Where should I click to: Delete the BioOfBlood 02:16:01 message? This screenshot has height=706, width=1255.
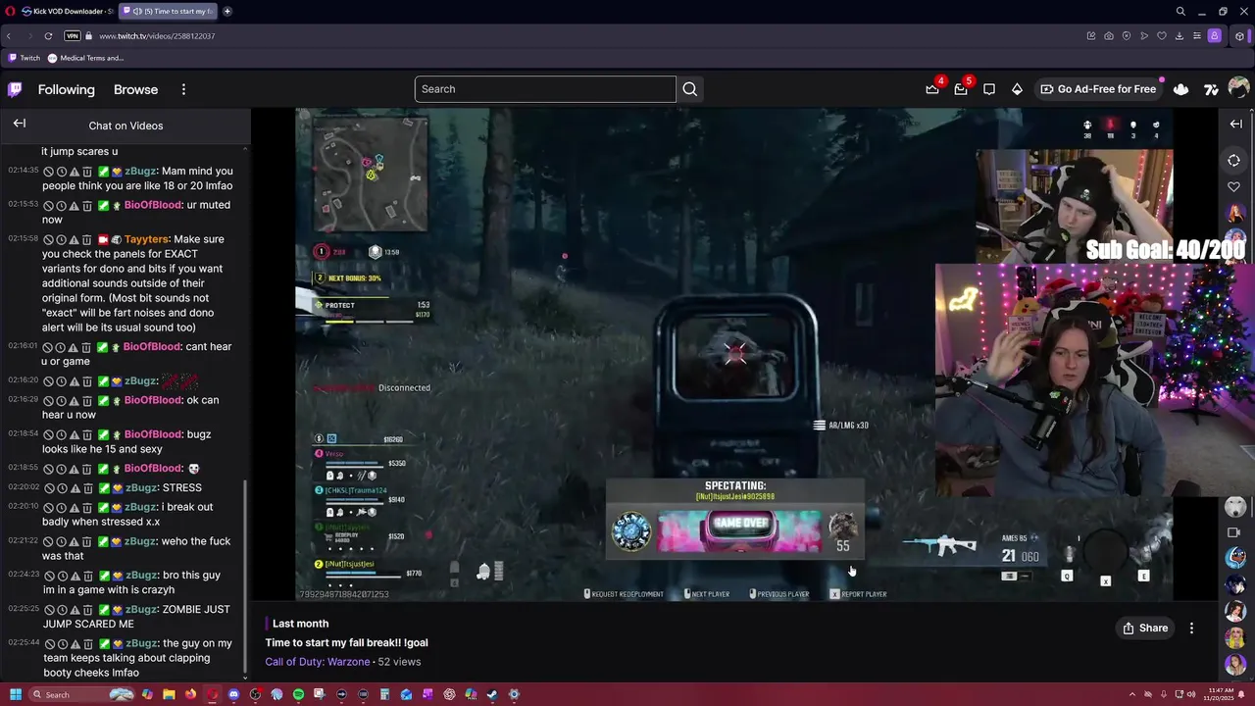[86, 348]
